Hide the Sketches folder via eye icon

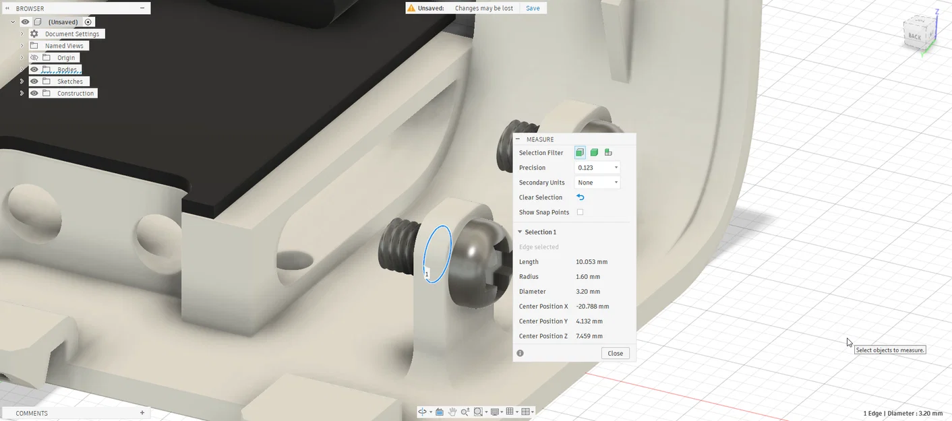click(34, 82)
